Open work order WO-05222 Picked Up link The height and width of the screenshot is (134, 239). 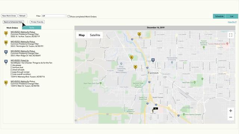coord(20,60)
